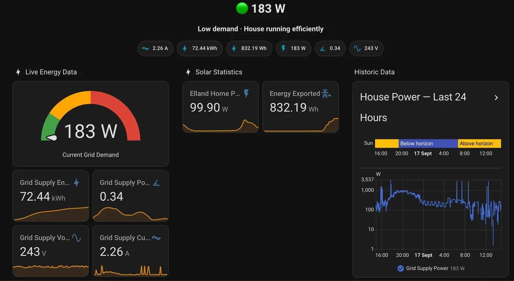Image resolution: width=514 pixels, height=281 pixels.
Task: Click the angle icon in 0.34 chip
Action: click(323, 48)
